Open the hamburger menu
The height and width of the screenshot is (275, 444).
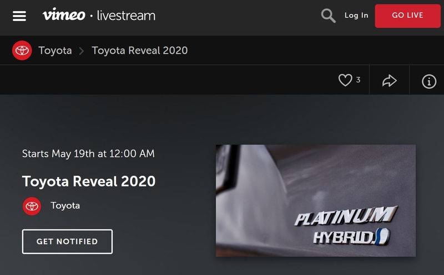coord(19,16)
